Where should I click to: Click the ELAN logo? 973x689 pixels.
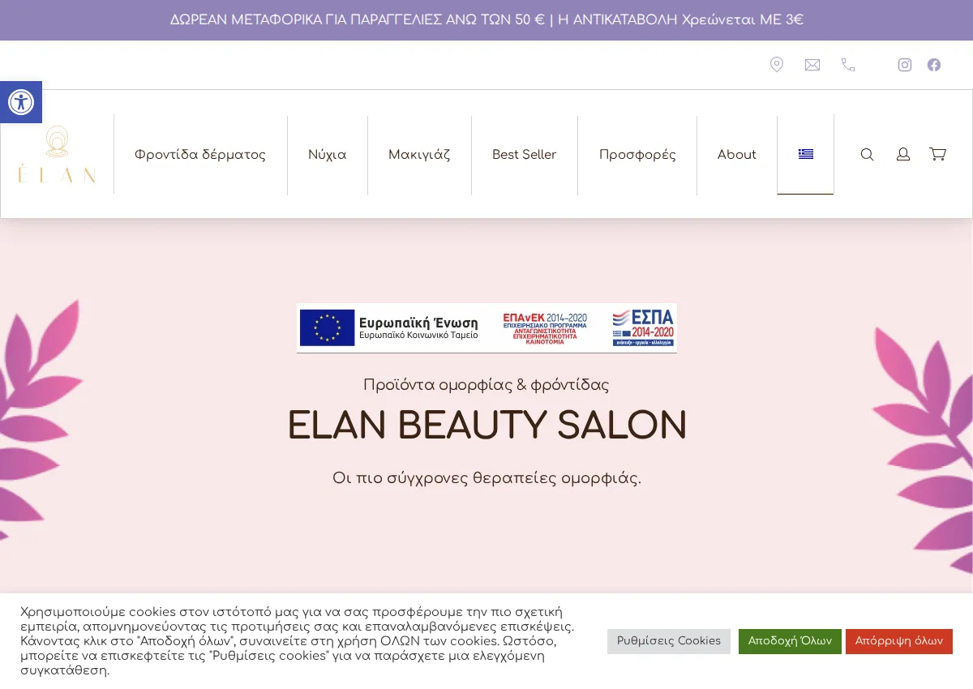click(57, 154)
